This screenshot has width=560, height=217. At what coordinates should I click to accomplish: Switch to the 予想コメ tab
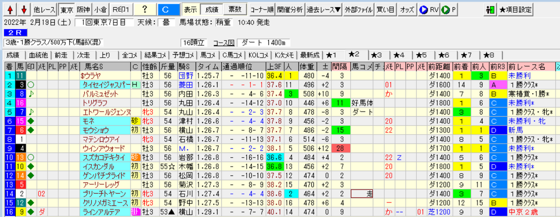tap(183, 55)
